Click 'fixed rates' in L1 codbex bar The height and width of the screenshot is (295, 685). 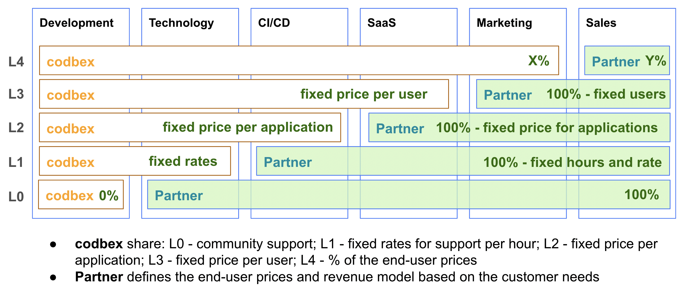[x=183, y=161]
